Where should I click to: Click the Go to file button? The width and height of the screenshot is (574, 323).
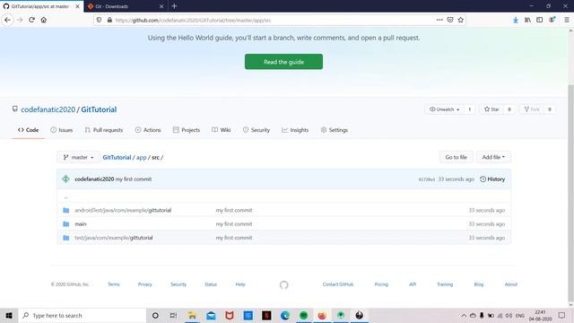coord(457,157)
